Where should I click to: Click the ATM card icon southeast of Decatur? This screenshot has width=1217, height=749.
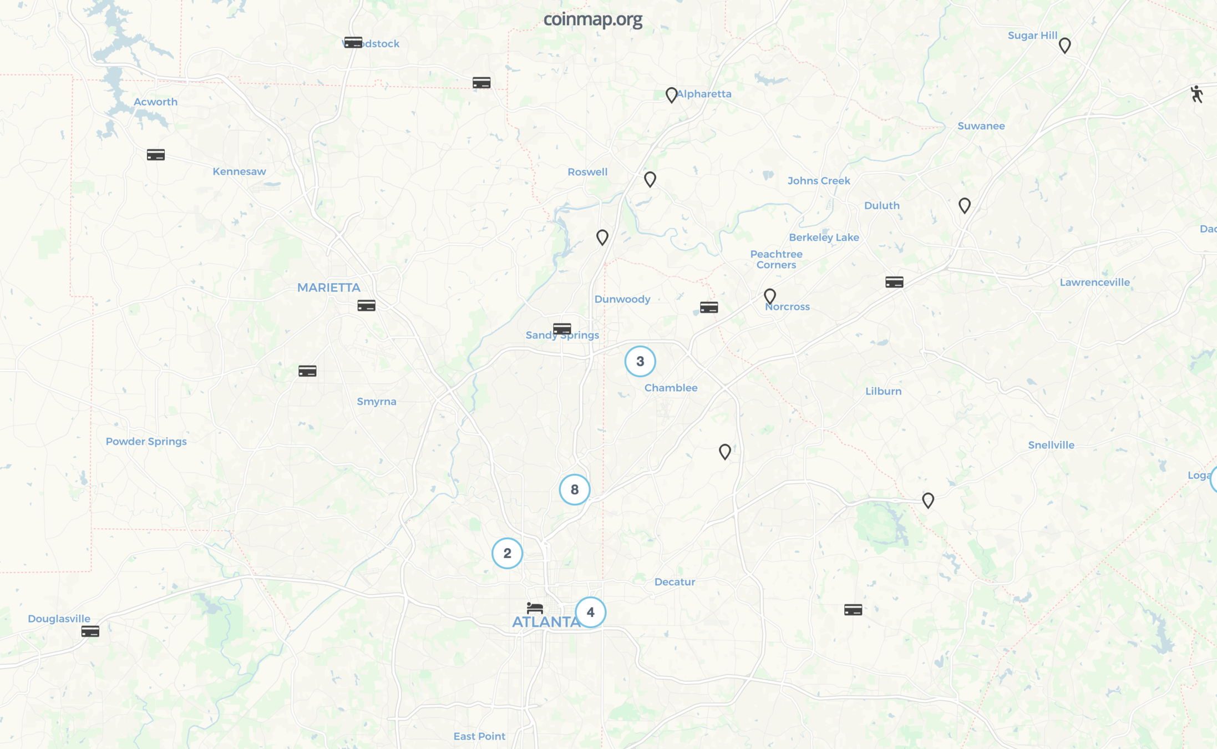pyautogui.click(x=853, y=610)
